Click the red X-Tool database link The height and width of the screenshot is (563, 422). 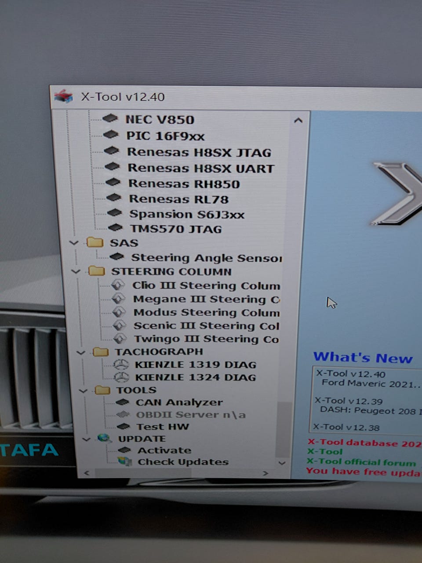[364, 443]
